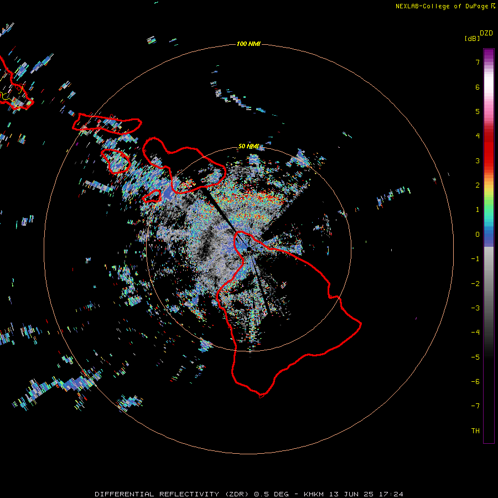The width and height of the screenshot is (498, 498).
Task: Click the 50 NMI range ring label
Action: coord(248,146)
